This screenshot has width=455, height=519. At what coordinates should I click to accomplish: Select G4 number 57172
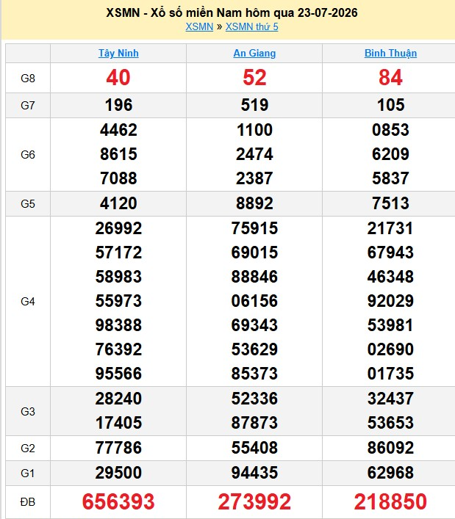pos(118,253)
